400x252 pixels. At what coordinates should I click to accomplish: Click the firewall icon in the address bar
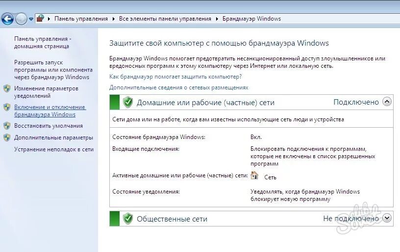(x=40, y=18)
